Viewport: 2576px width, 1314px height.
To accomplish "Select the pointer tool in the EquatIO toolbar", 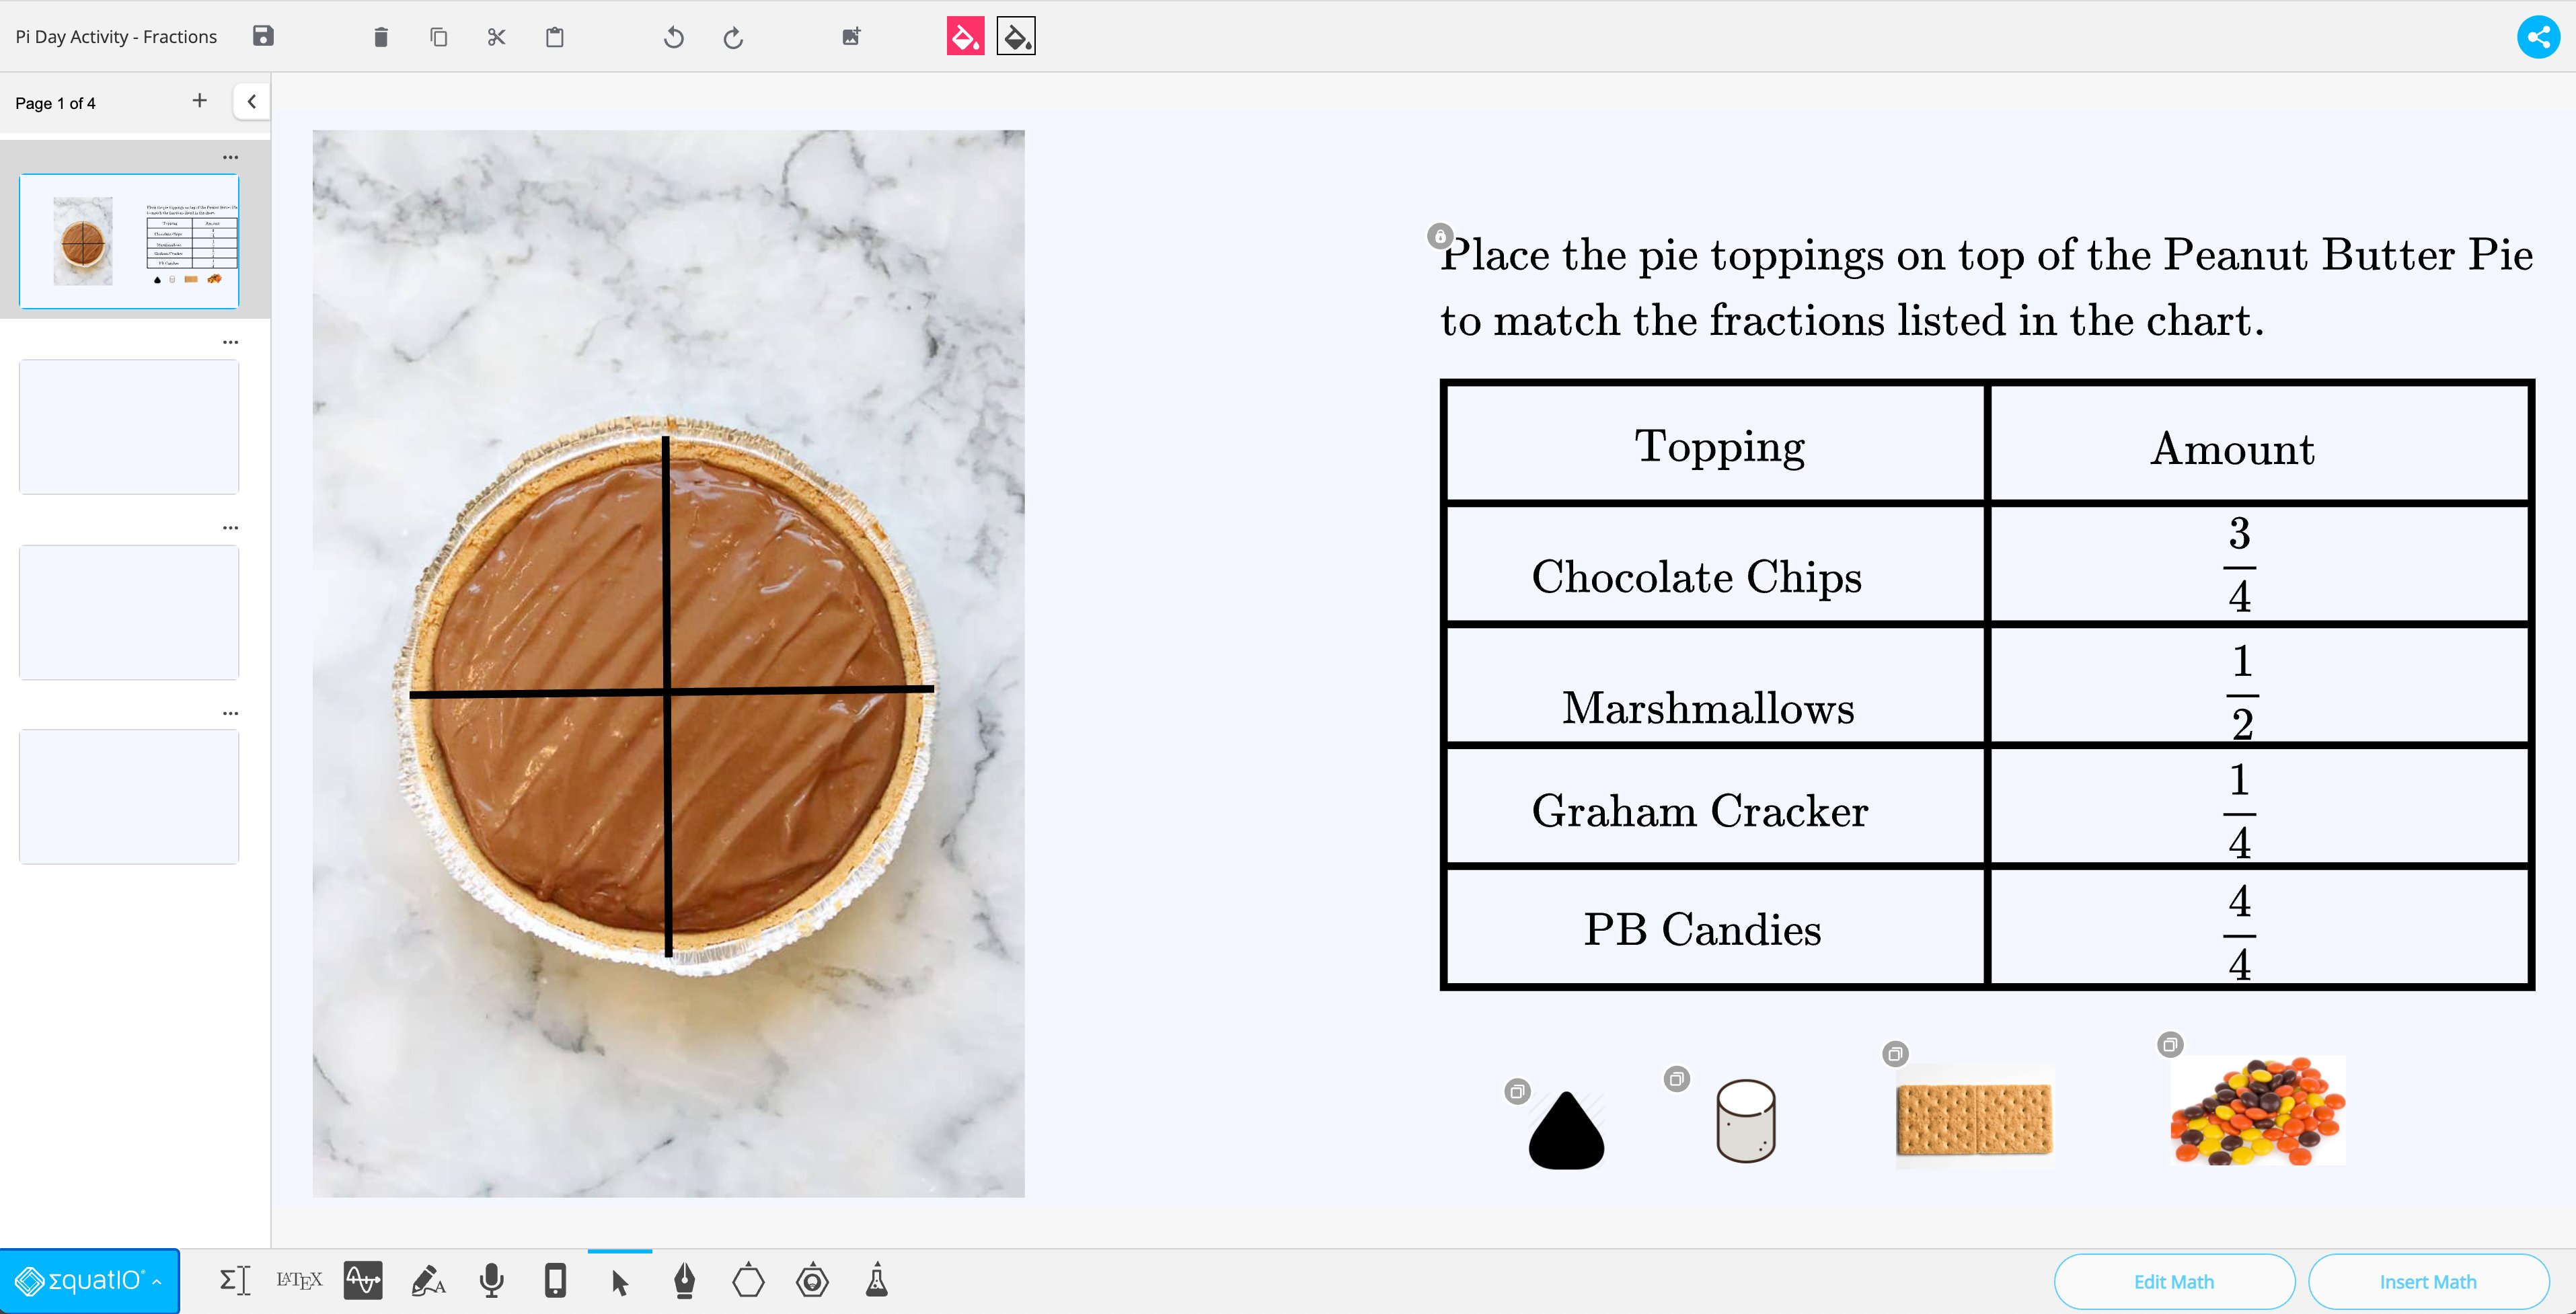I will [620, 1281].
